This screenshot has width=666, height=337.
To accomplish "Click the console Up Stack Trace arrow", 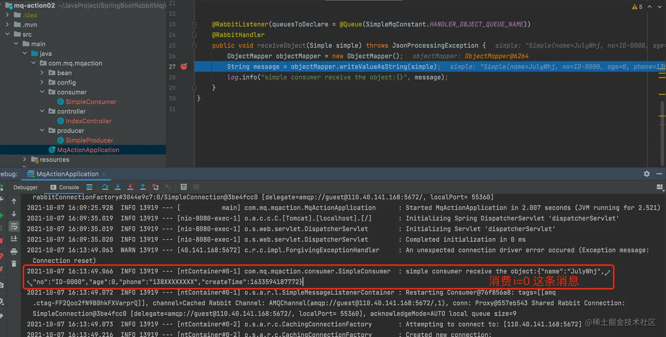I will tap(14, 201).
